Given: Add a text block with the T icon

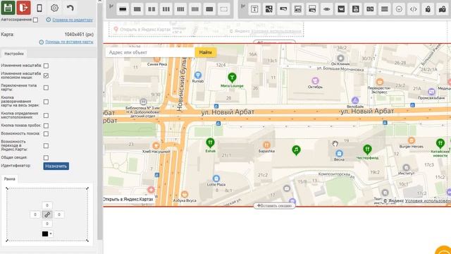Looking at the screenshot, I should [x=254, y=9].
